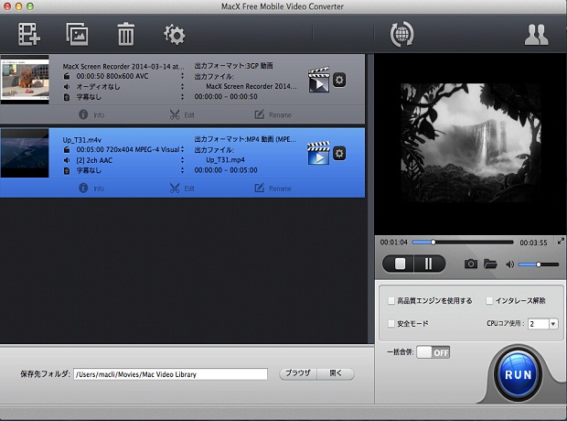Open the CPUコア使用 dropdown

pos(542,323)
